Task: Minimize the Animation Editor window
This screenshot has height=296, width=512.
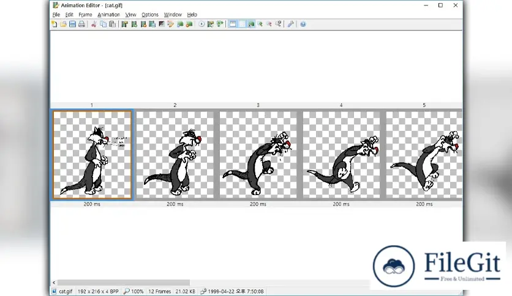Action: click(426, 6)
